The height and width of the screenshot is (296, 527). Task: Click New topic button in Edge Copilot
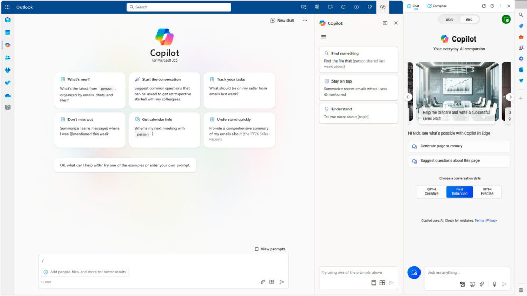(x=414, y=272)
